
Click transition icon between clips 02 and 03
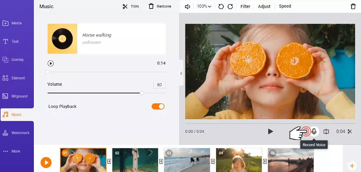point(161,162)
